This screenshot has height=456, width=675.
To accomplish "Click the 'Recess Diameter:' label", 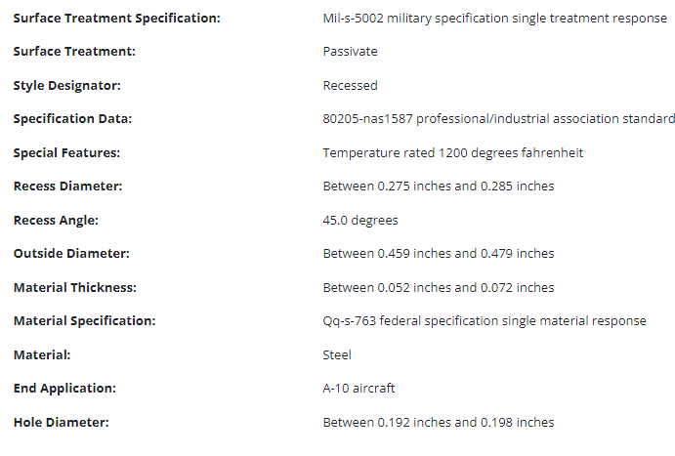I will pyautogui.click(x=68, y=187).
